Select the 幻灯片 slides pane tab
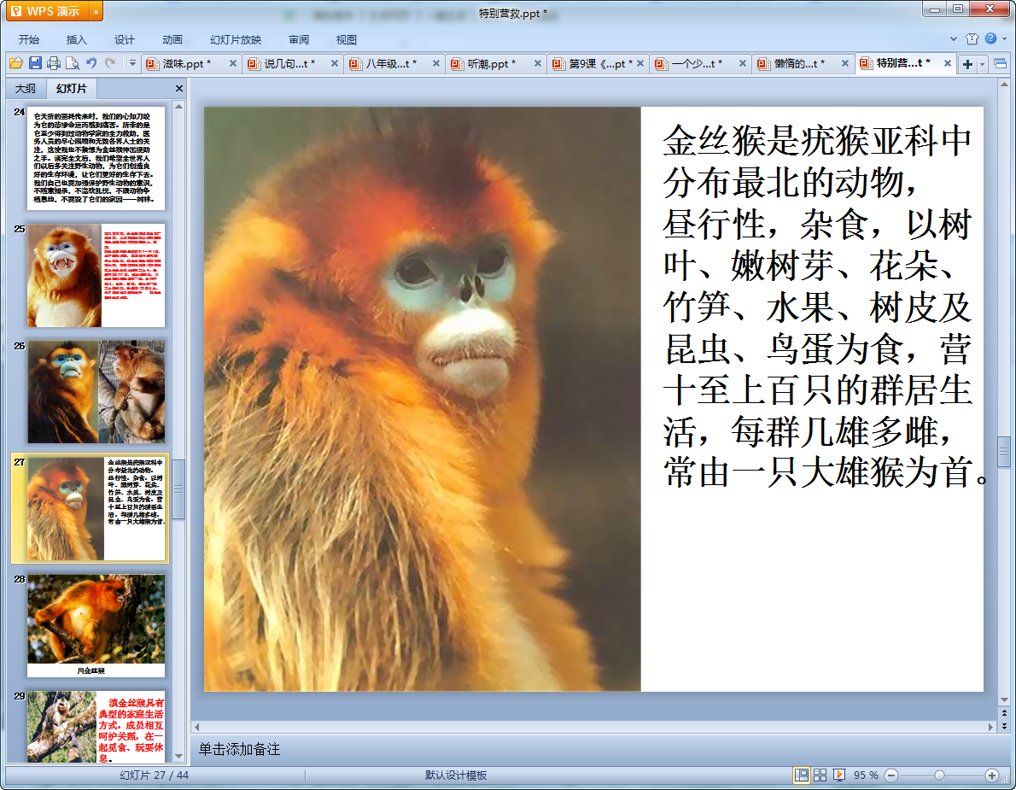 coord(71,88)
